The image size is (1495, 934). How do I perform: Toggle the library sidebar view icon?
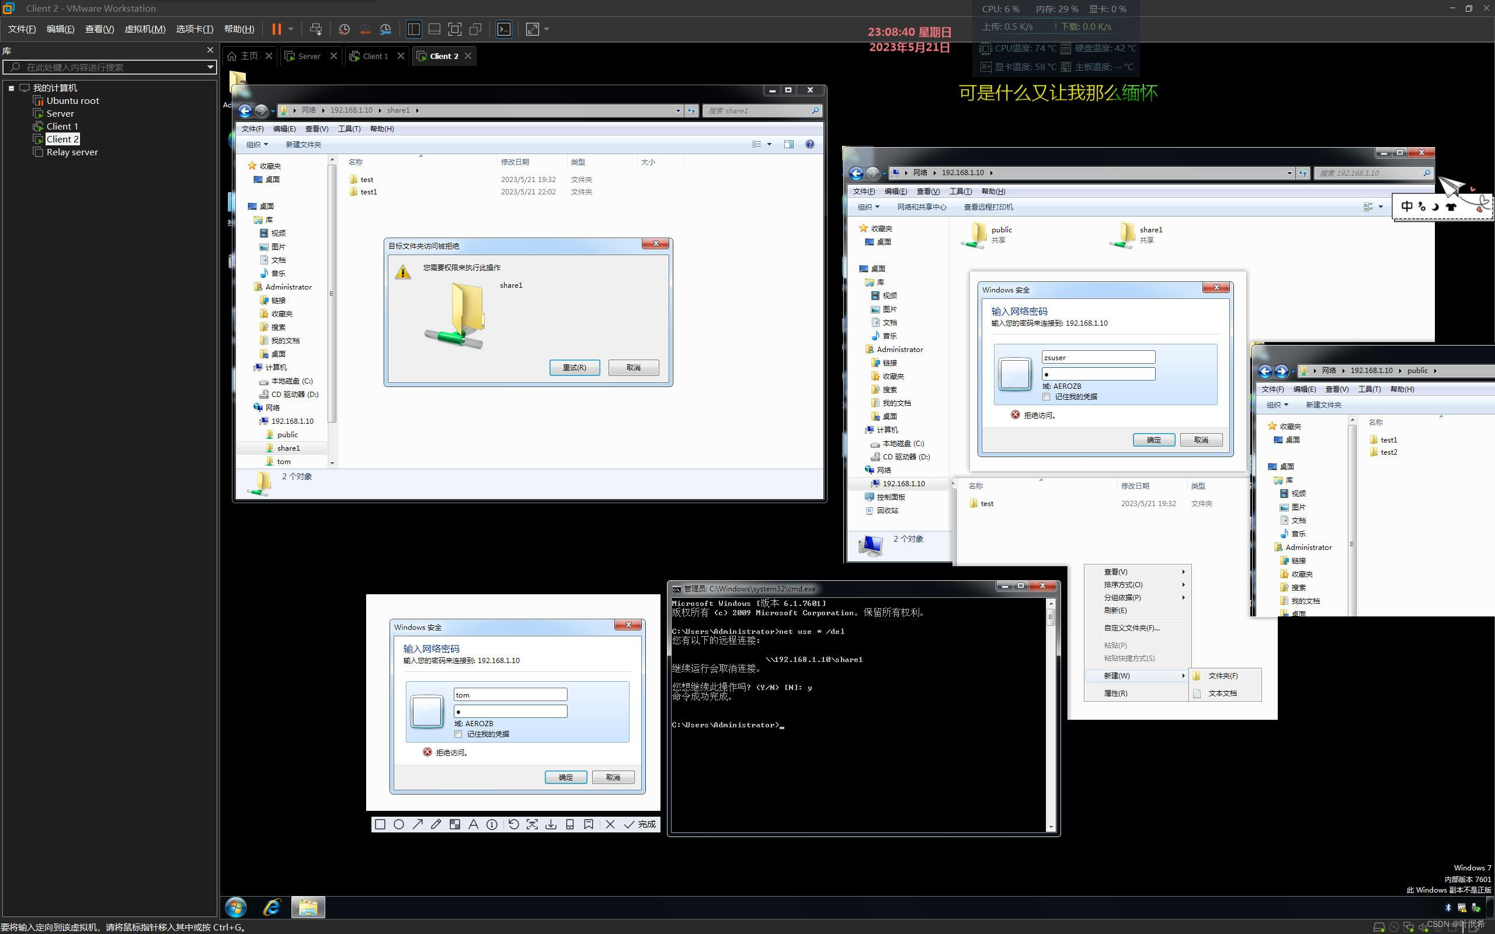tap(414, 29)
